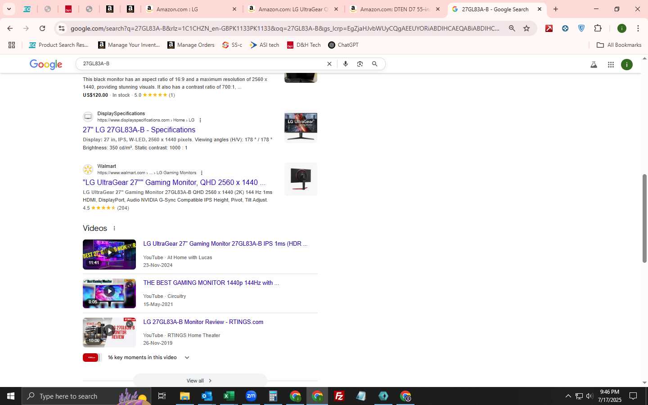Open Google Lens image search icon
Image resolution: width=648 pixels, height=405 pixels.
pyautogui.click(x=360, y=64)
